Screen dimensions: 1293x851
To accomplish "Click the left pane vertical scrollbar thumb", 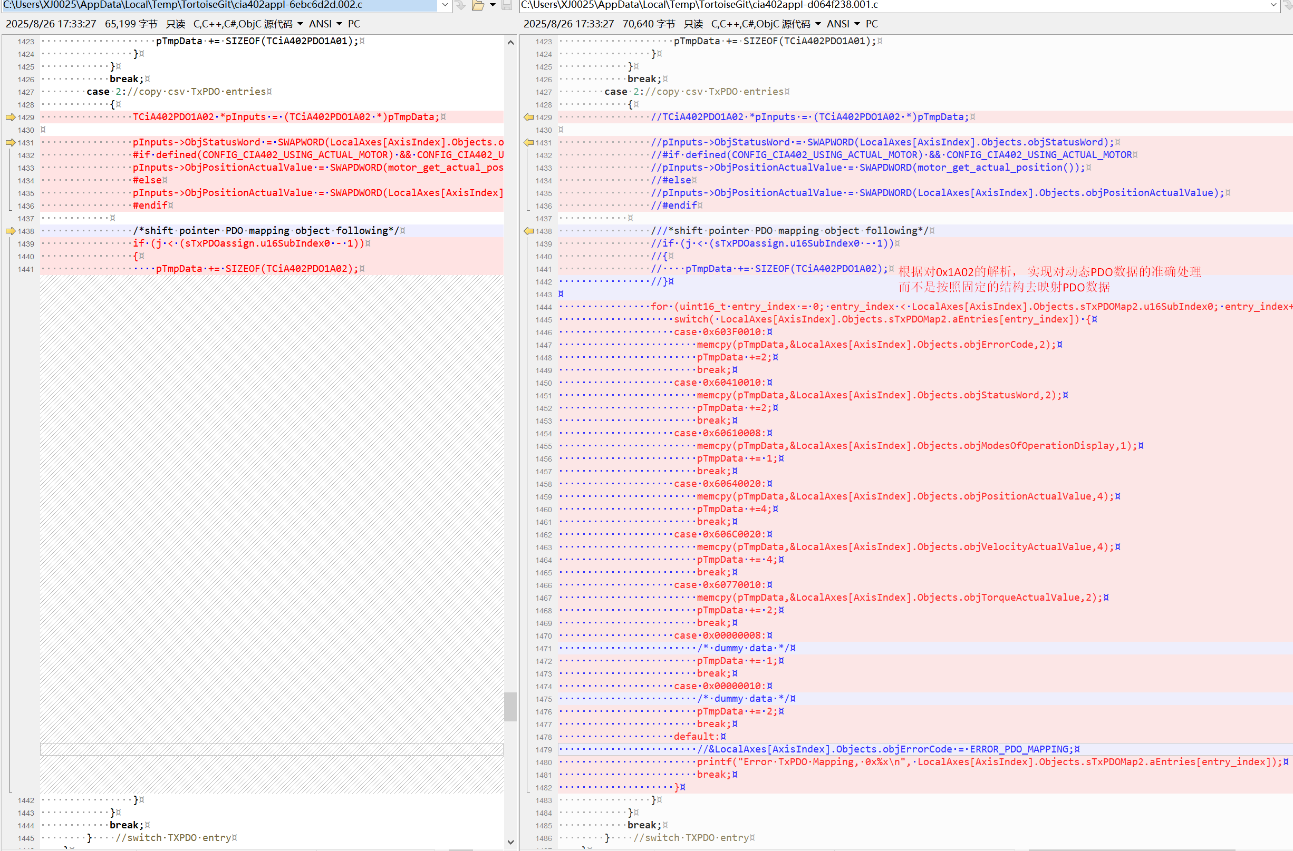I will (510, 707).
